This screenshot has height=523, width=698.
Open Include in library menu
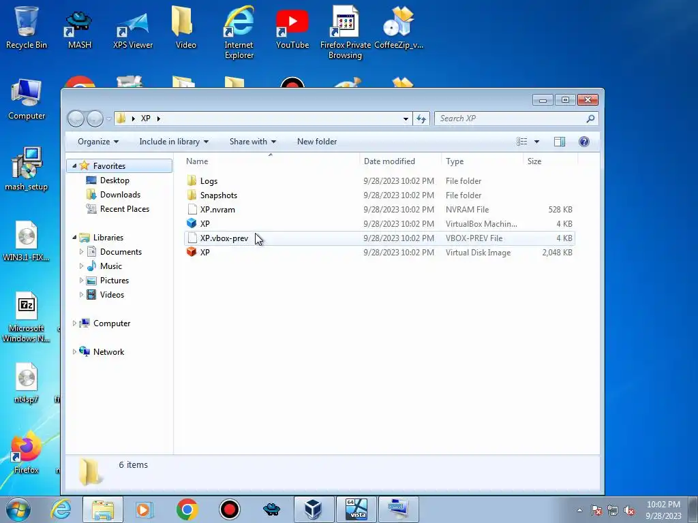[x=174, y=142]
